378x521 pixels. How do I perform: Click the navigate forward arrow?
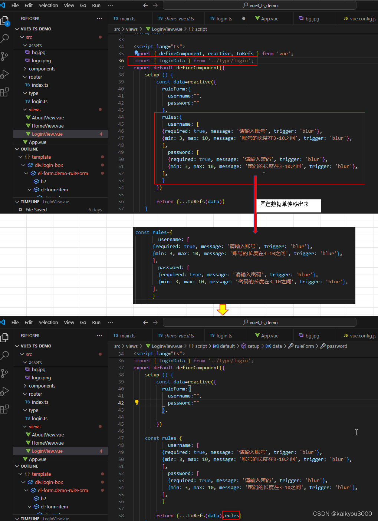click(x=155, y=5)
